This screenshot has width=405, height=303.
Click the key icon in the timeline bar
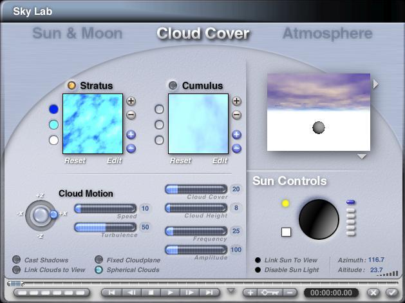click(270, 293)
